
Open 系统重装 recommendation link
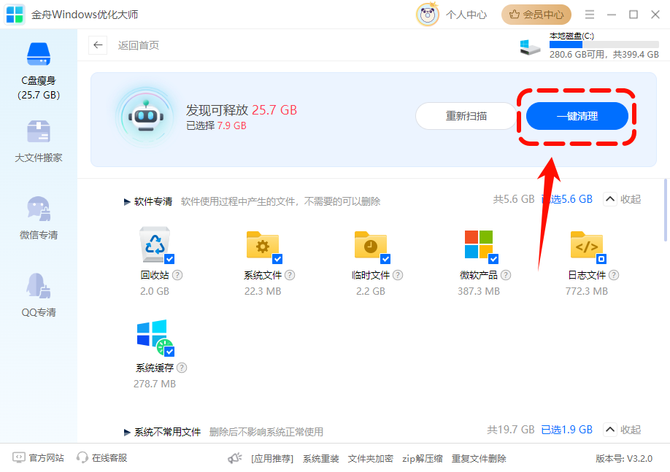click(x=321, y=459)
